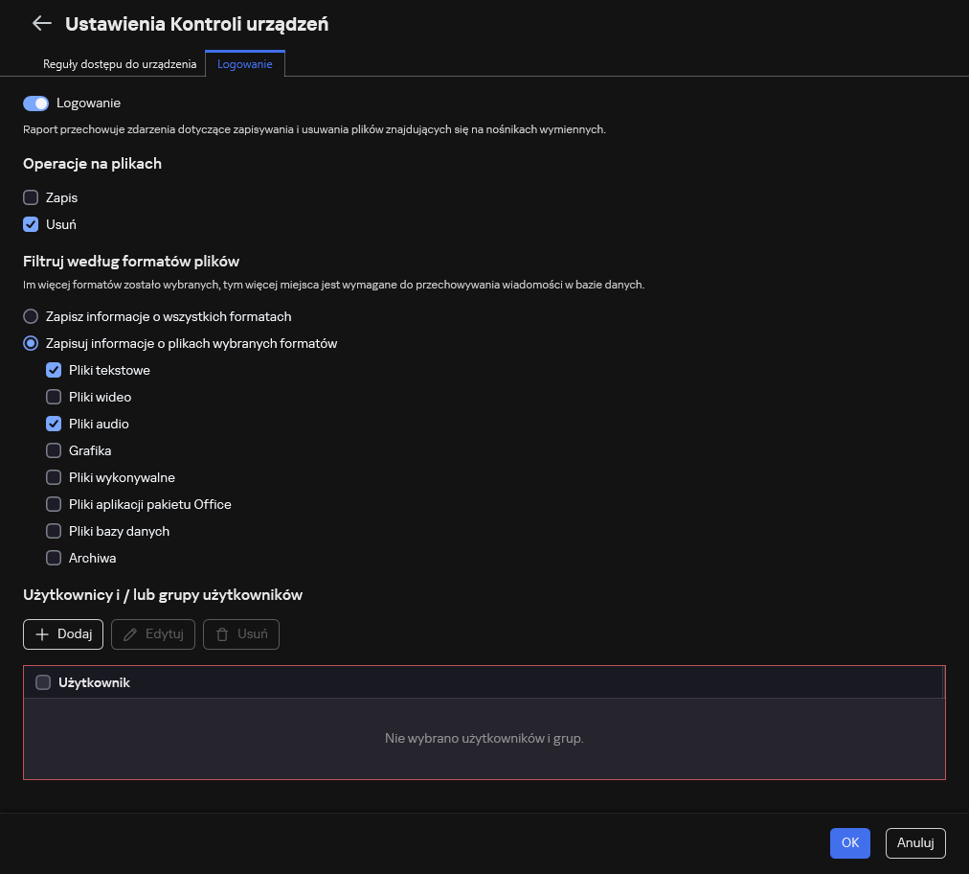Viewport: 969px width, 874px height.
Task: Tick the Pliki bazy danych checkbox
Action: point(54,531)
